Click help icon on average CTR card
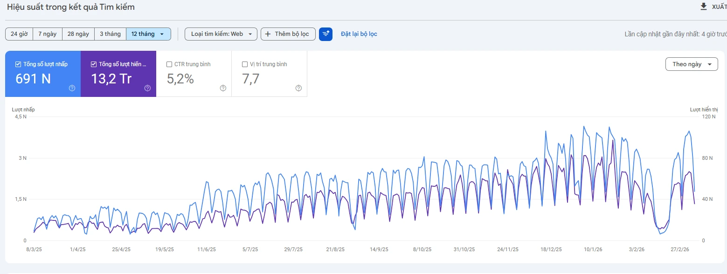The image size is (727, 274). [223, 88]
